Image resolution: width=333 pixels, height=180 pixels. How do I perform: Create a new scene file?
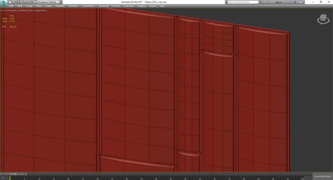[10, 2]
